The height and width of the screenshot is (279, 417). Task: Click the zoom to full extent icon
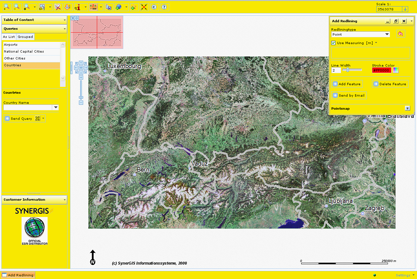[x=144, y=7]
